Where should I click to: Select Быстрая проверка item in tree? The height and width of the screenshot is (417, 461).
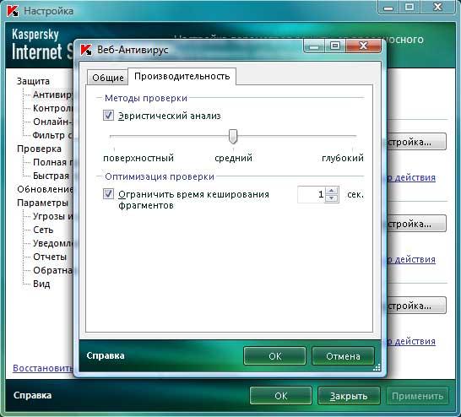click(51, 176)
